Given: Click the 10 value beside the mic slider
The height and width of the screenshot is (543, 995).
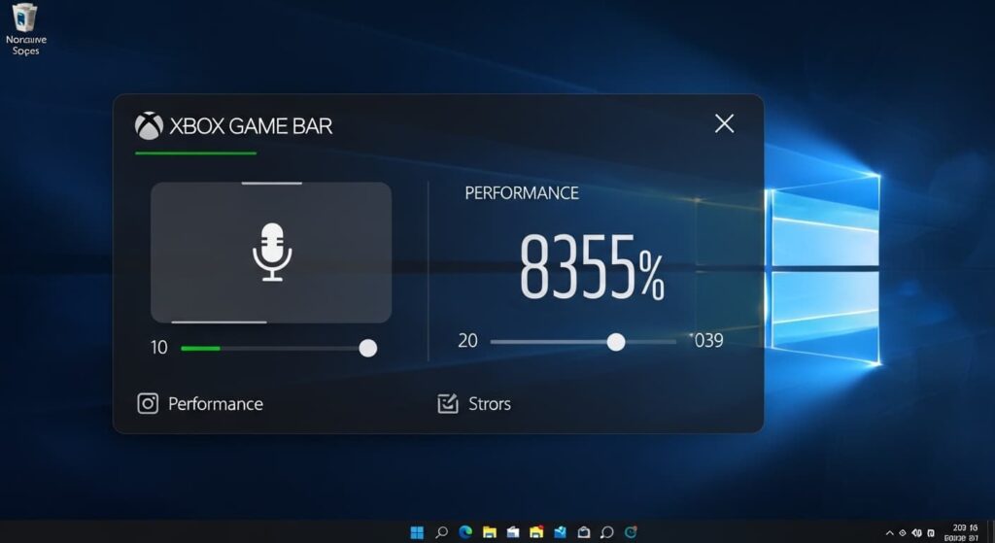Looking at the screenshot, I should [158, 348].
